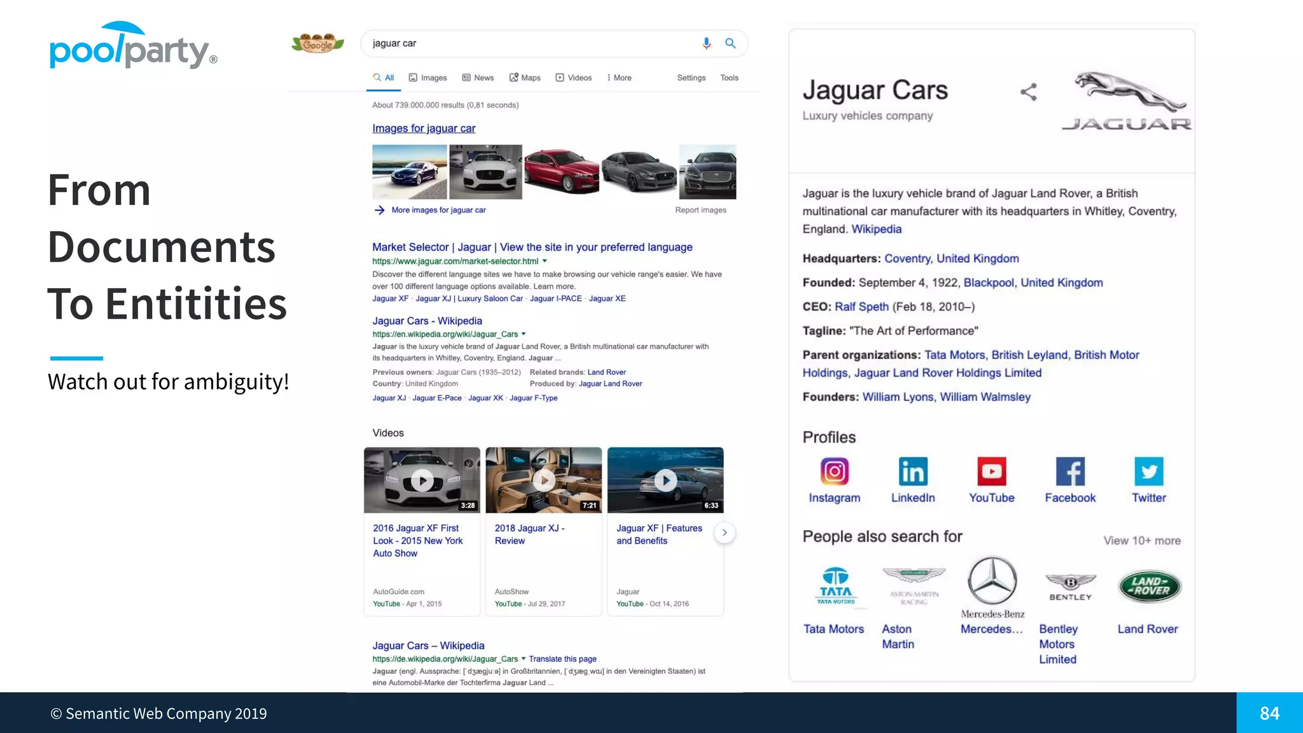The width and height of the screenshot is (1303, 733).
Task: Open the Jaguar I-PACE sitelink
Action: [555, 298]
